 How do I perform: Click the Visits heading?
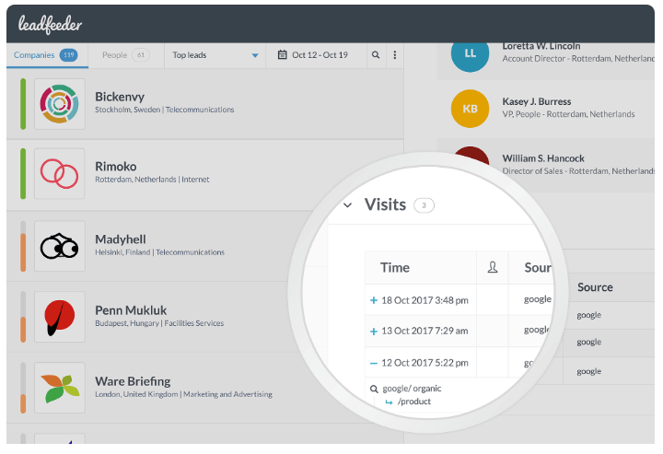click(385, 204)
